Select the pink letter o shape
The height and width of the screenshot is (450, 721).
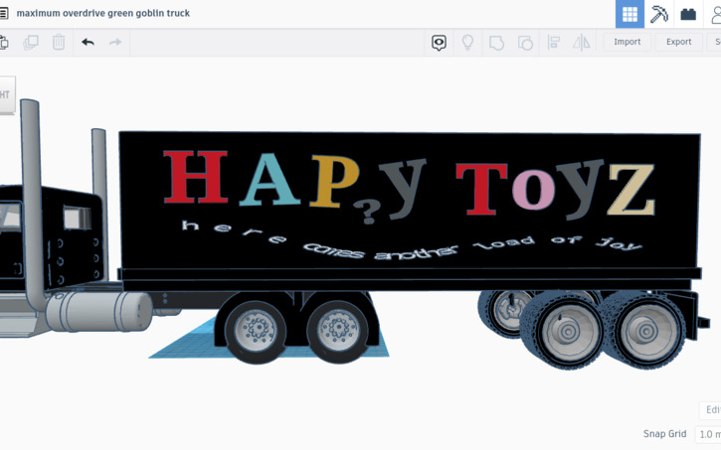pyautogui.click(x=534, y=190)
